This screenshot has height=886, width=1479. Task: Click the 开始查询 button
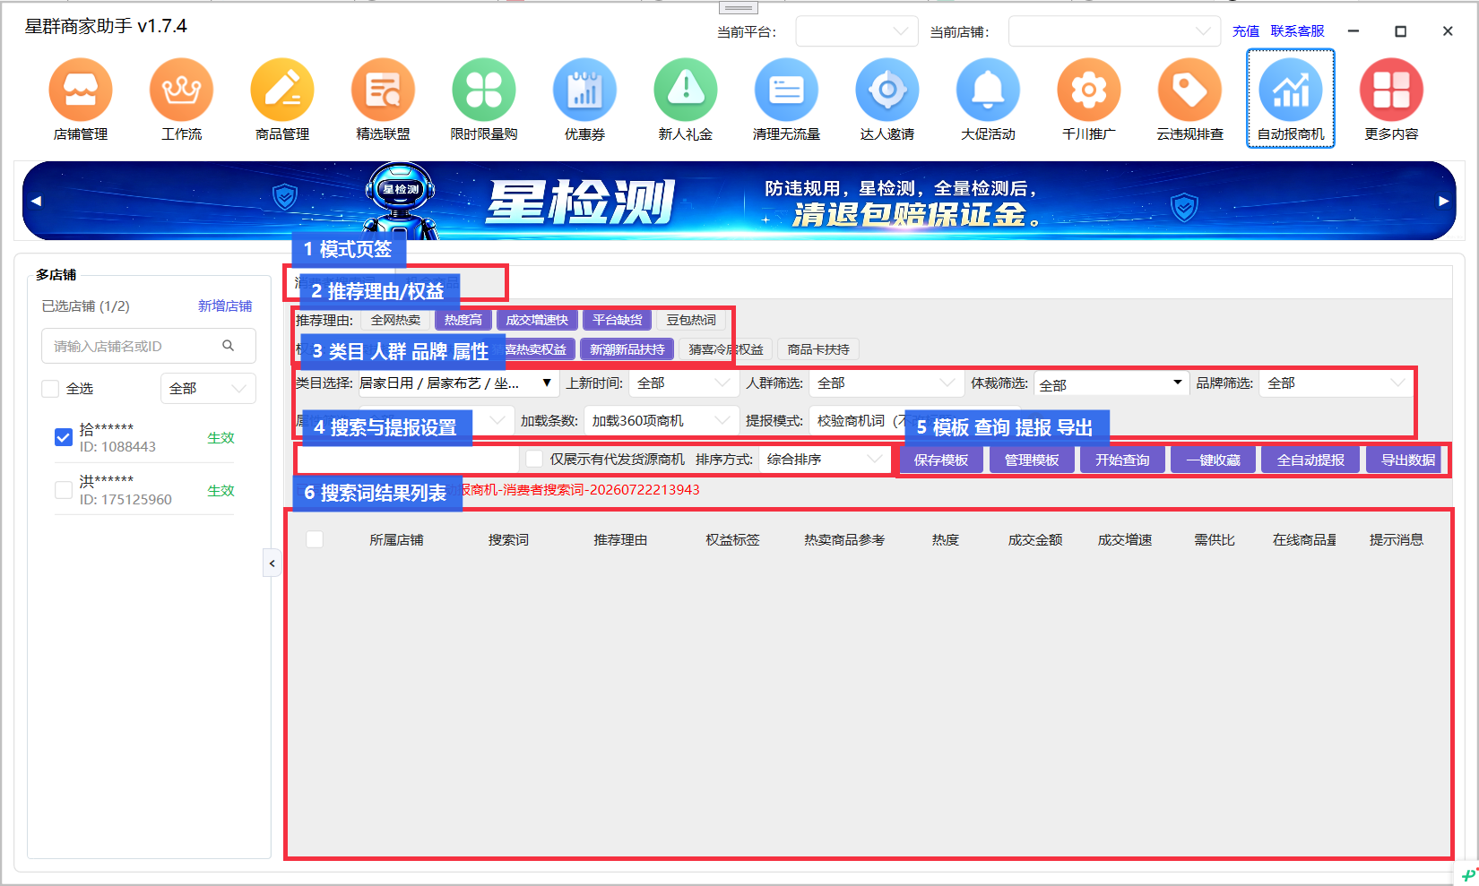pos(1122,460)
